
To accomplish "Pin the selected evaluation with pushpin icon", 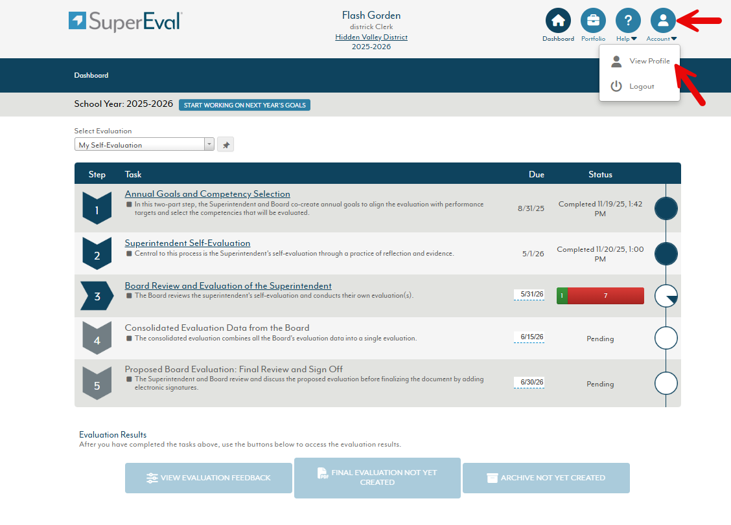I will point(226,145).
